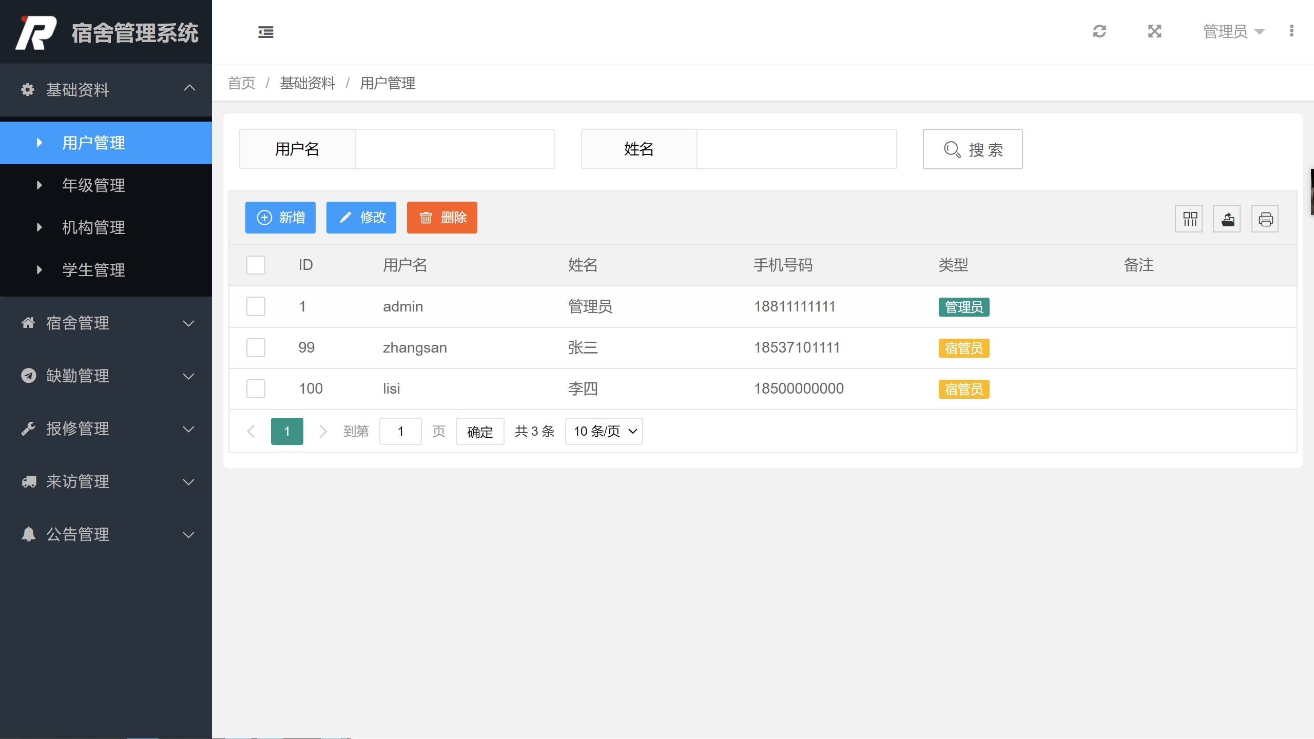Check the select-all header checkbox
Screen dimensions: 1314x739
coord(256,265)
